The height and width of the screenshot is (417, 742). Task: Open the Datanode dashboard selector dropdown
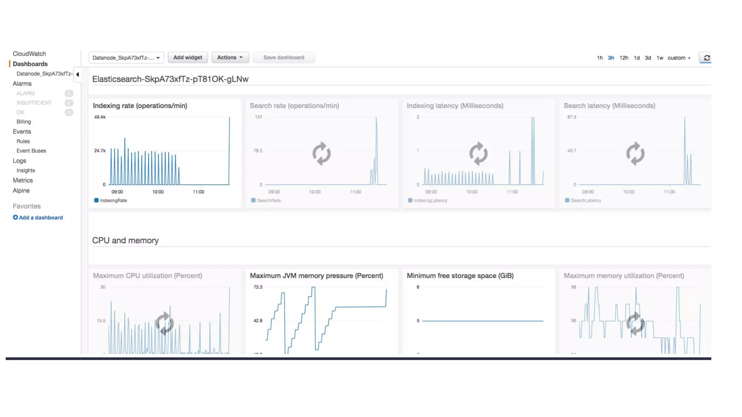[126, 58]
